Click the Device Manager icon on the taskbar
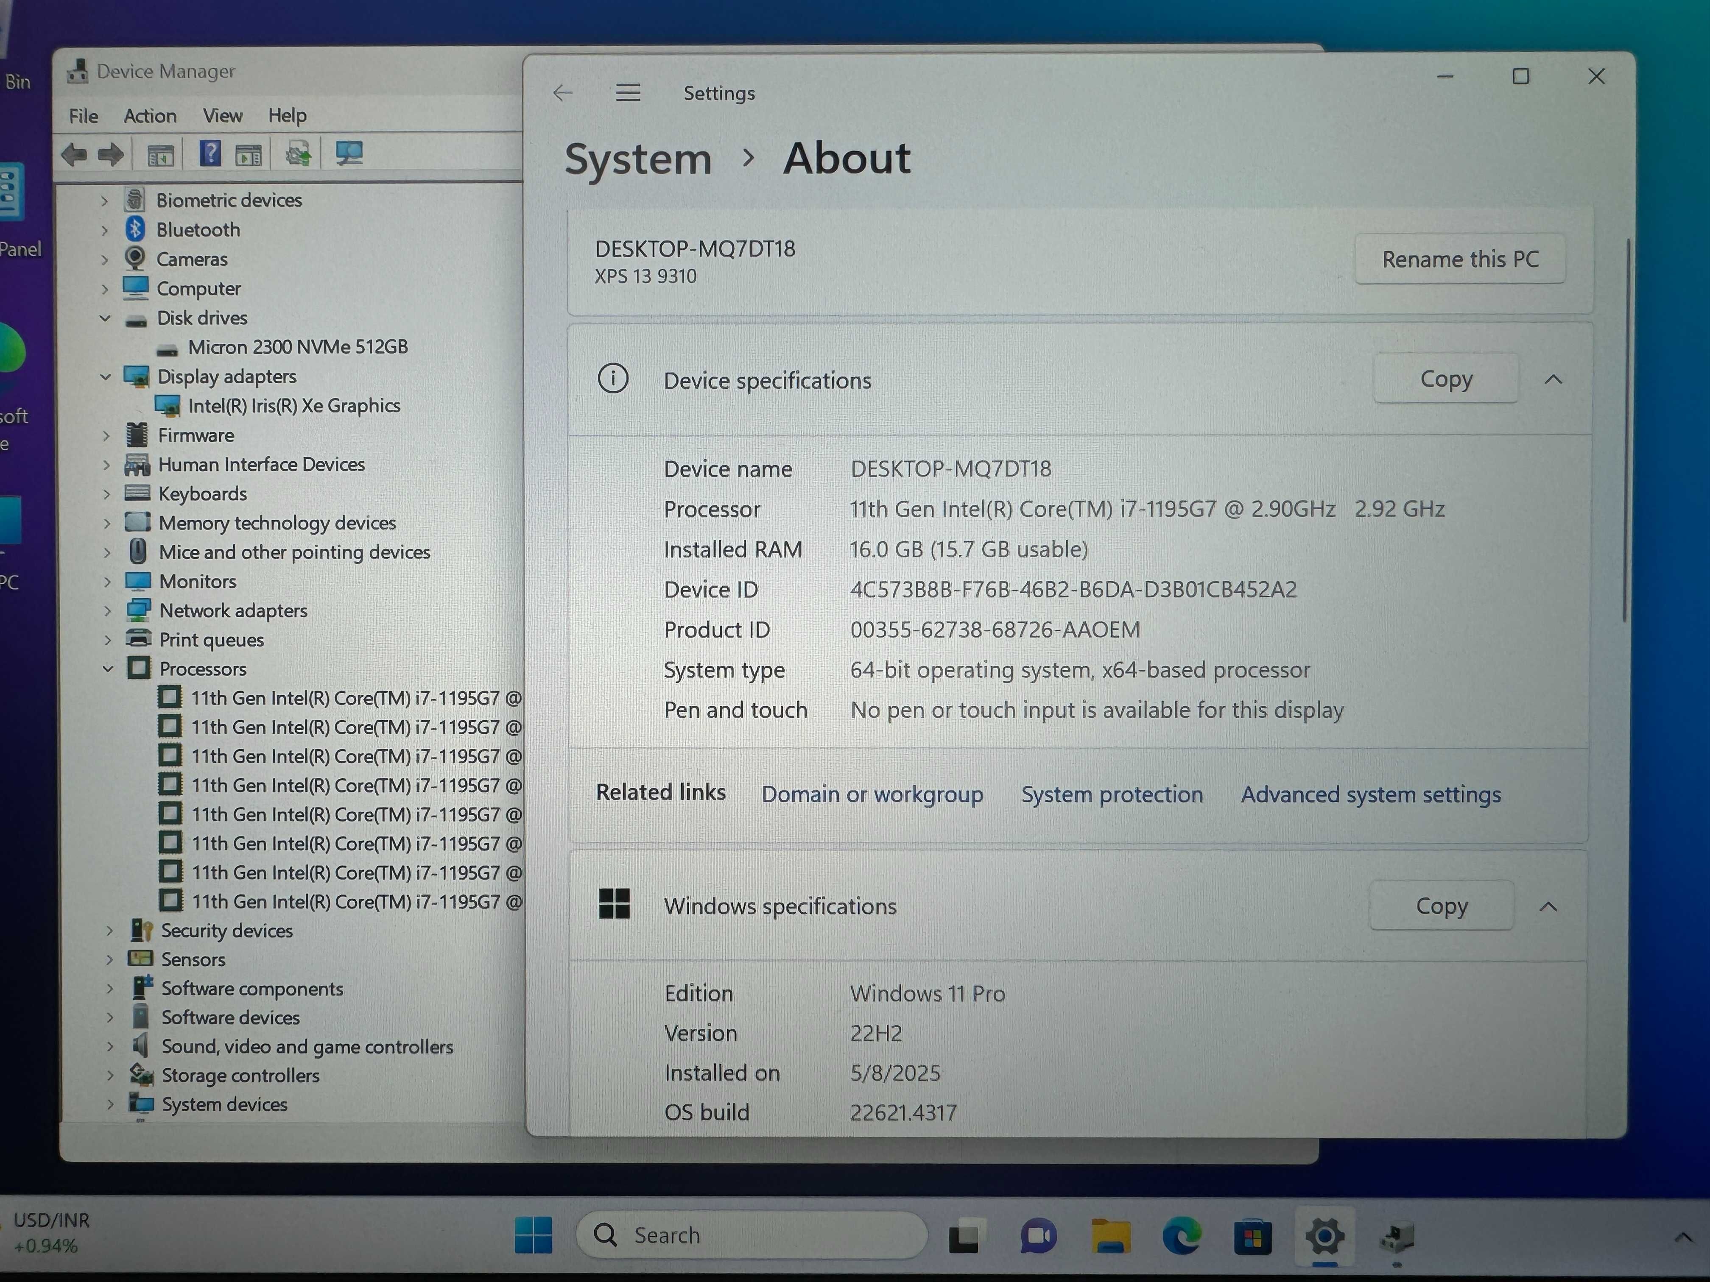This screenshot has width=1710, height=1282. 1397,1237
